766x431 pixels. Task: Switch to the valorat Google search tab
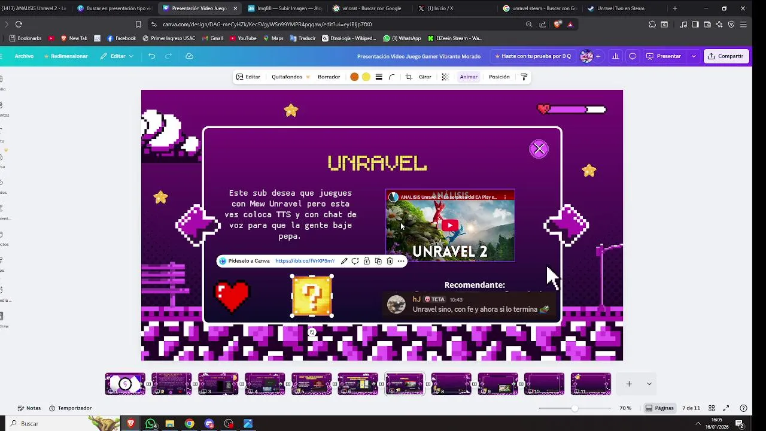coord(372,8)
